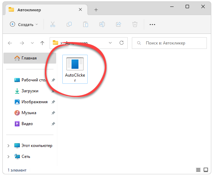Viewport: 213px width, 176px height.
Task: Open the Создать dropdown menu
Action: point(24,24)
